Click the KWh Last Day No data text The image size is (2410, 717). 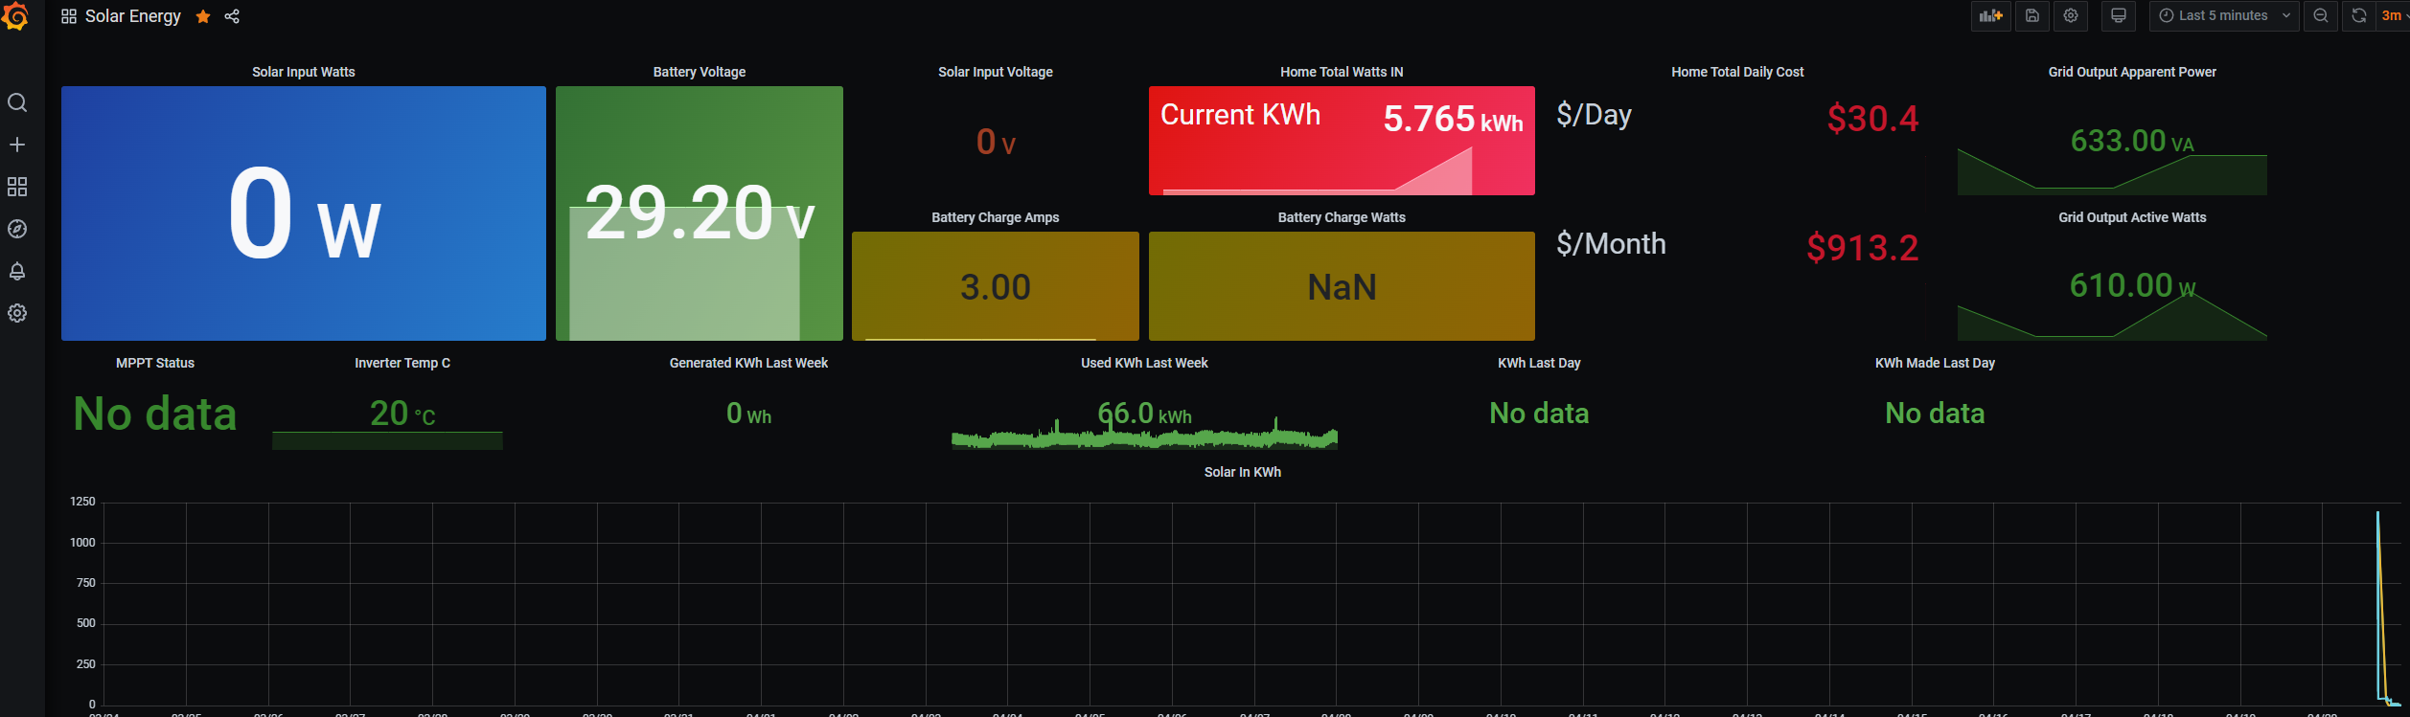click(1539, 414)
